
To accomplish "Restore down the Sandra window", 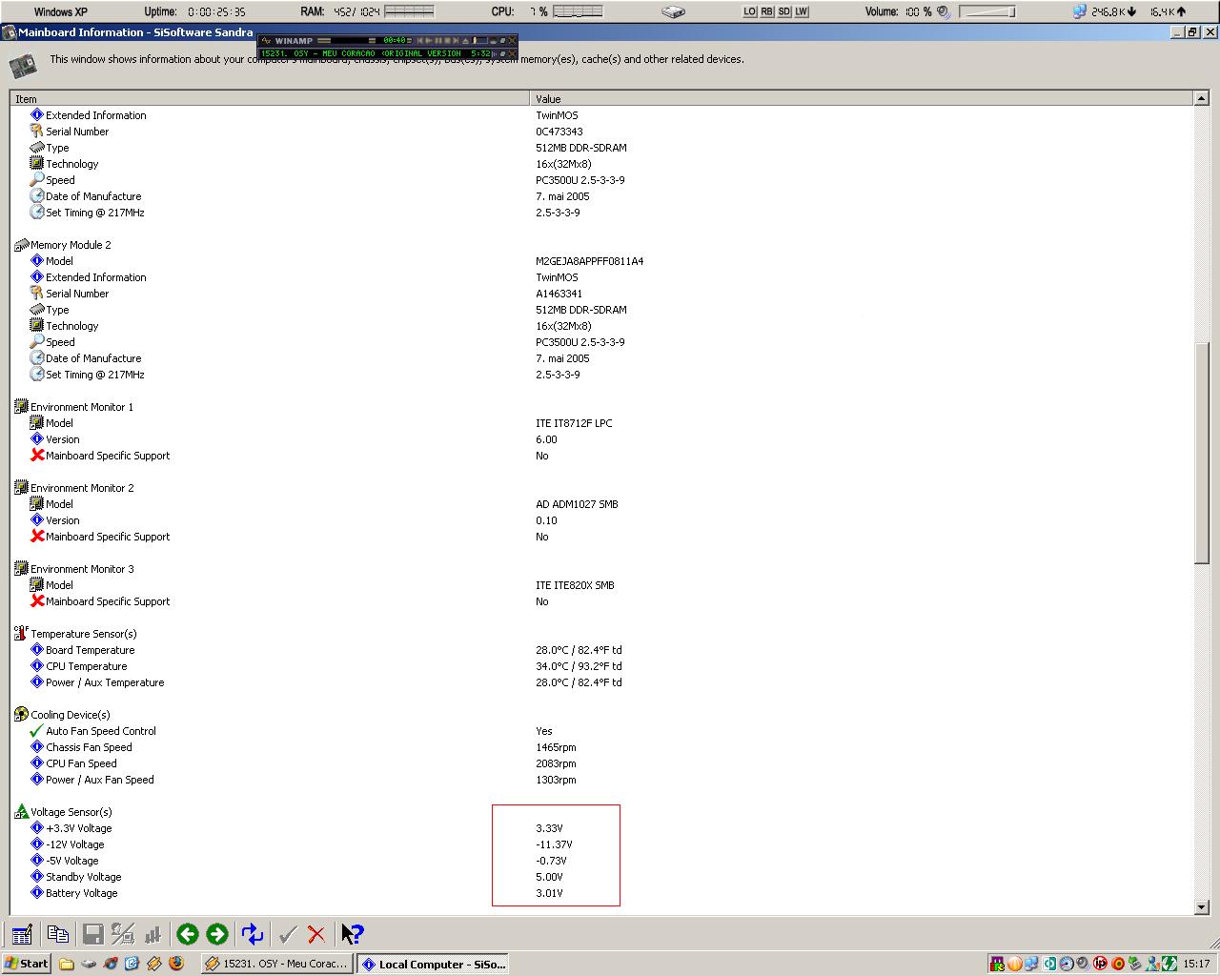I will (1192, 31).
